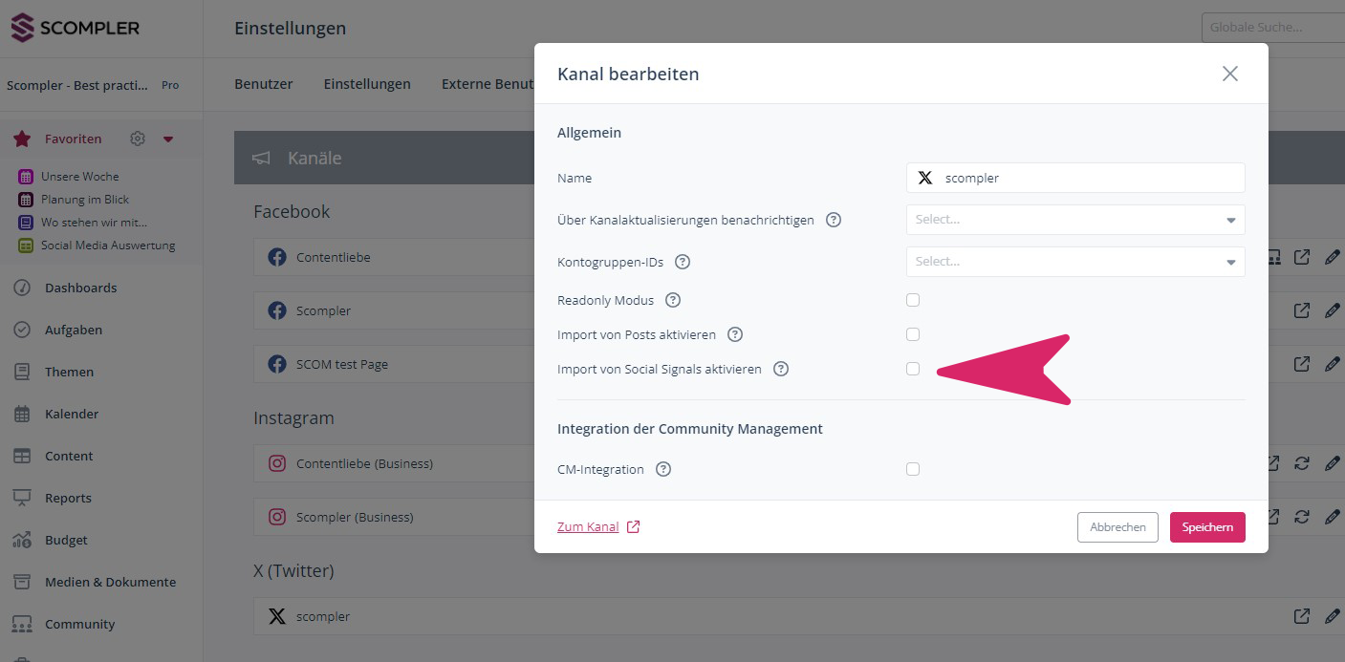Open external link icon for Scompler Facebook row

1301,310
